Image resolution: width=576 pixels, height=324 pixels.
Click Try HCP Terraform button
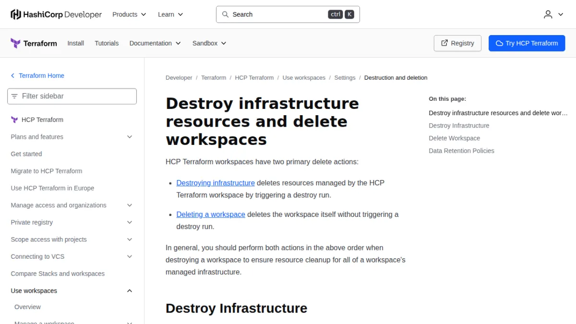527,43
